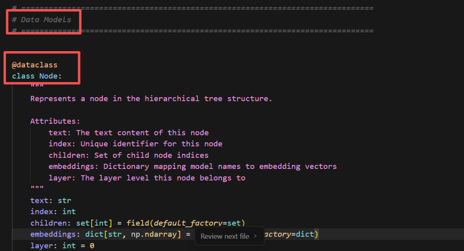464x251 pixels.
Task: Click the closing triple-quote of the docstring
Action: (x=38, y=187)
